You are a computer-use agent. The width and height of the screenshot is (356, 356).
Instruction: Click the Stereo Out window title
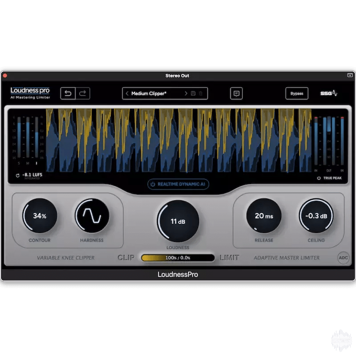coord(177,76)
